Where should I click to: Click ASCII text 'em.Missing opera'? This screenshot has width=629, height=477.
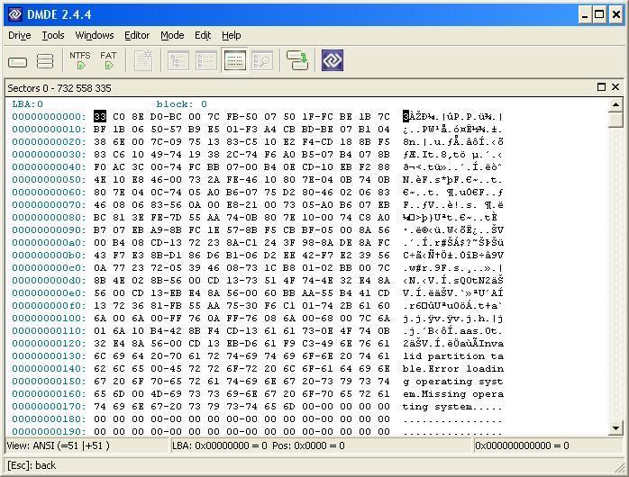click(x=453, y=394)
